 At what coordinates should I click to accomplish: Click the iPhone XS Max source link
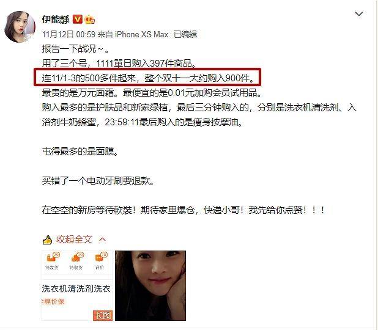pyautogui.click(x=141, y=34)
